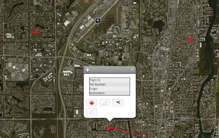
Task: Select the red aircraft below the popup
Action: (x=109, y=128)
